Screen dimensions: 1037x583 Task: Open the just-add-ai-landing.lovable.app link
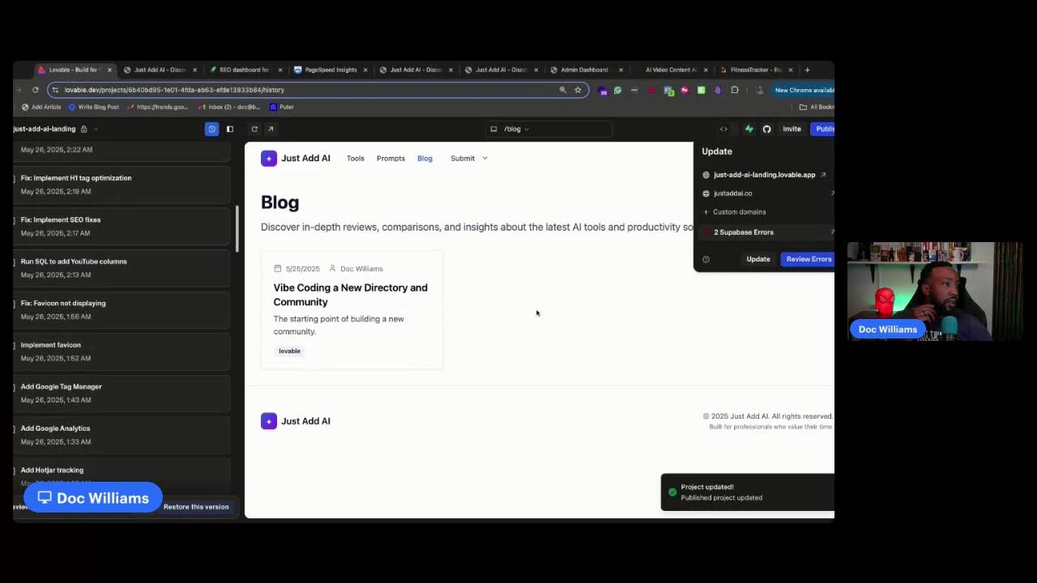pyautogui.click(x=765, y=175)
